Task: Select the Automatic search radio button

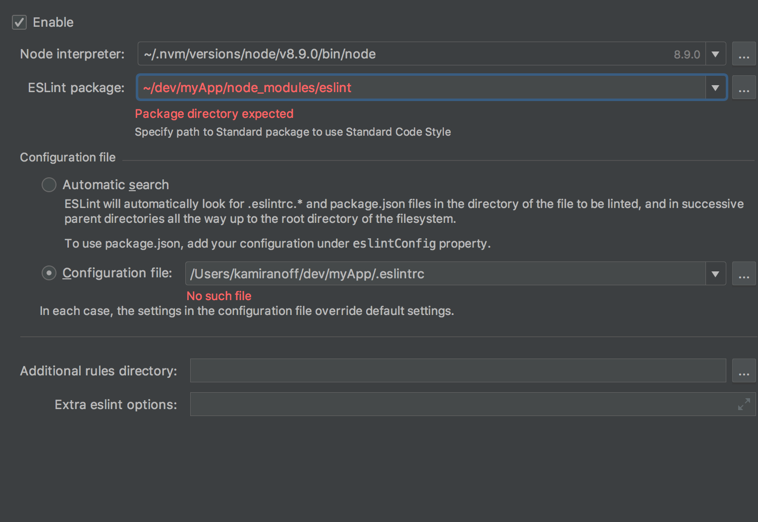Action: click(49, 185)
